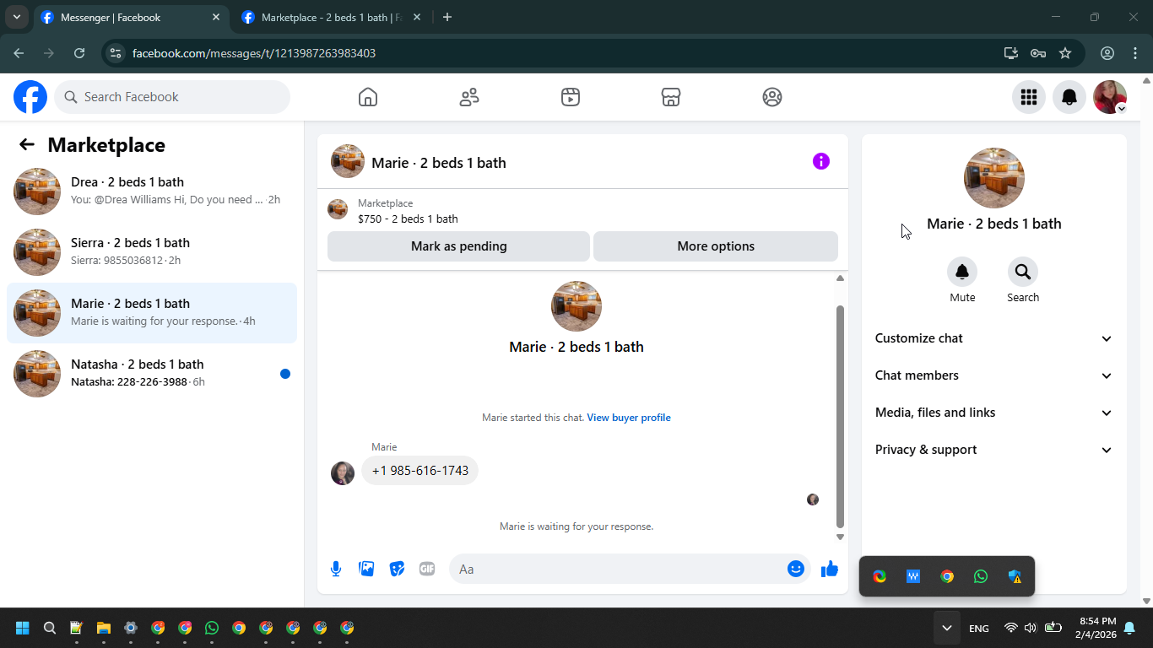Expand Privacy & support section

tap(994, 450)
